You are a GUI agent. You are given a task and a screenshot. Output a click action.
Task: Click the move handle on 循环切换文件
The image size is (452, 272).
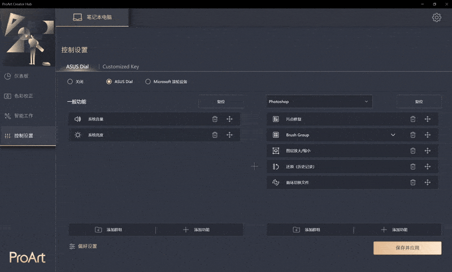tap(427, 182)
